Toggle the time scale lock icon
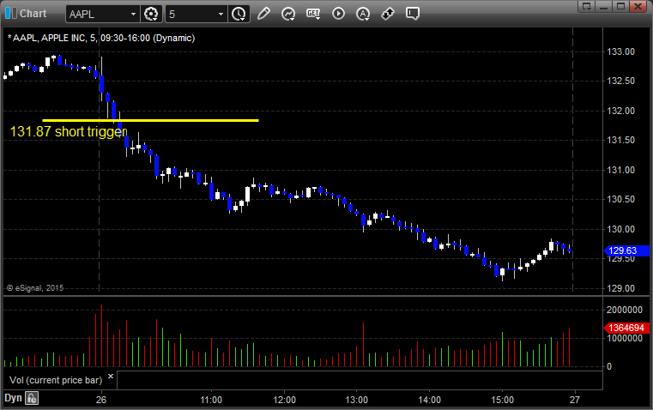 (32, 398)
